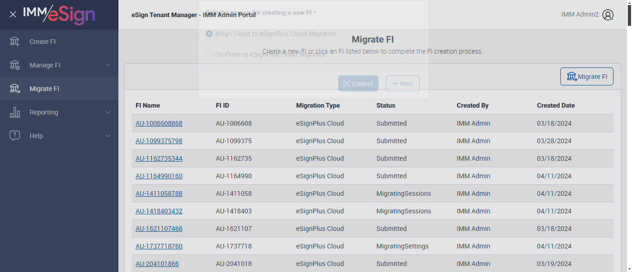
Task: Click the Manage FI bank gear icon
Action: click(x=15, y=65)
